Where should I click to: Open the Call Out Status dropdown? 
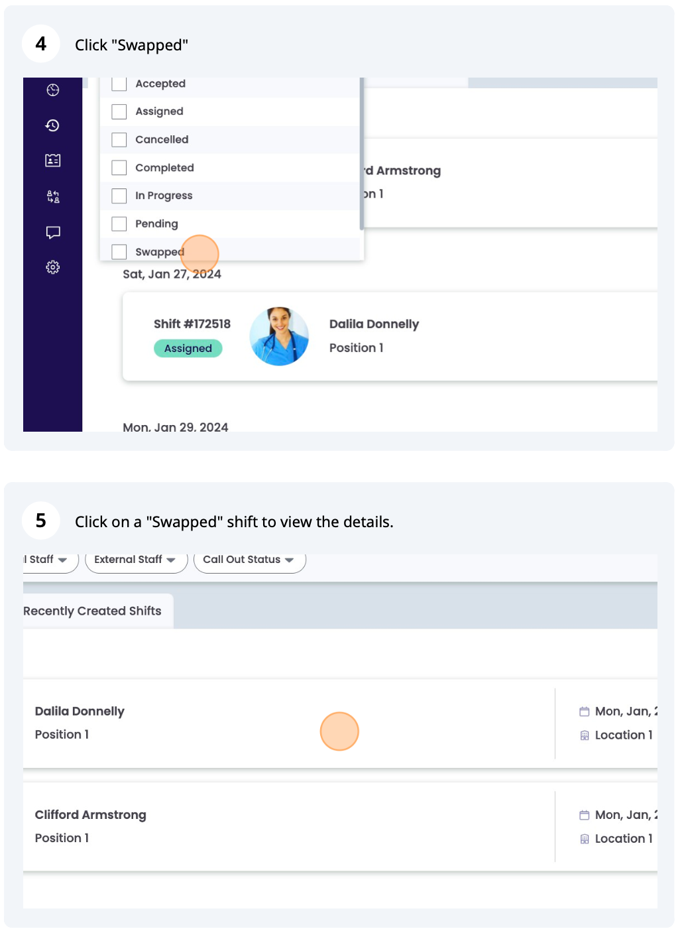tap(249, 560)
